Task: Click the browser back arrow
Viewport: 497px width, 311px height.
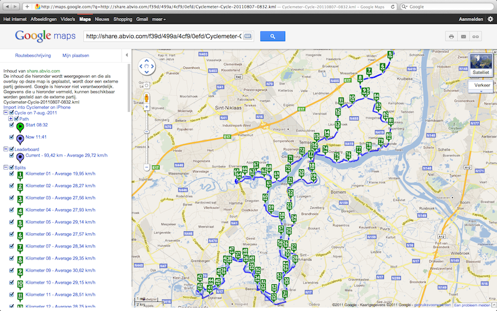Action: point(7,6)
